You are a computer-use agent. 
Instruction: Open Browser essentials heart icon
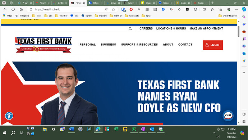tap(228, 9)
